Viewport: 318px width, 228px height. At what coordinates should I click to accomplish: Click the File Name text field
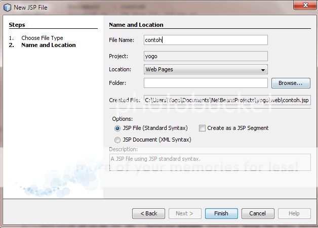tap(205, 40)
